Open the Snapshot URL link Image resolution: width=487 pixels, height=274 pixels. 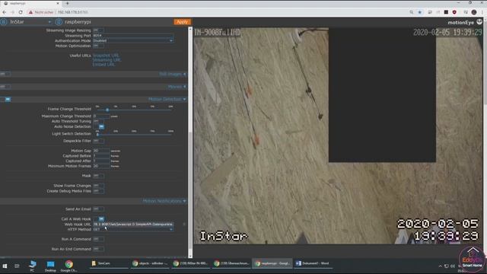pos(106,56)
